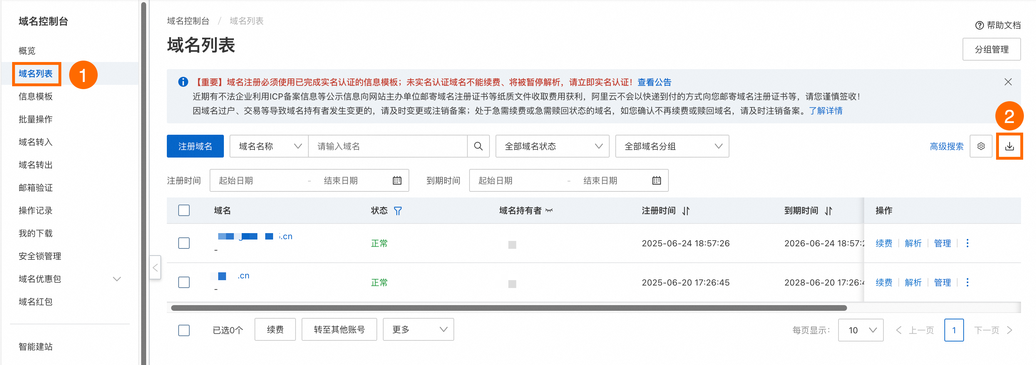Close the important notice banner

coord(1008,82)
